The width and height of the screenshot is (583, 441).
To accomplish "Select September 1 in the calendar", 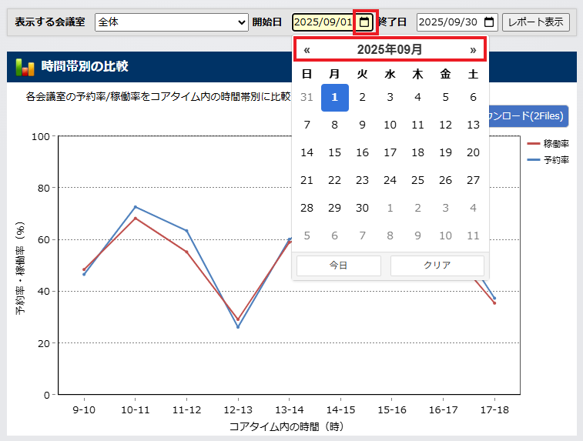I will click(x=334, y=97).
